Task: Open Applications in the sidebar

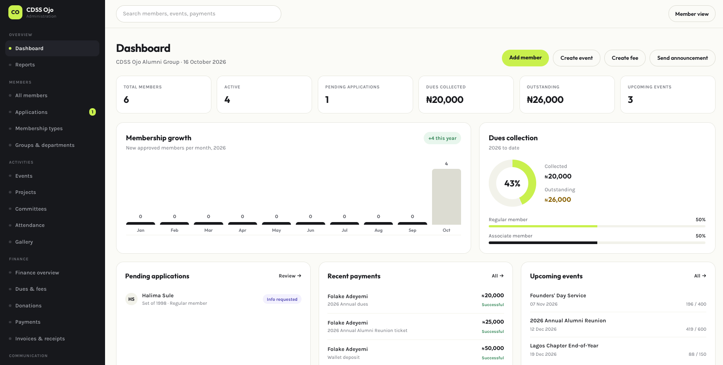Action: click(x=52, y=112)
